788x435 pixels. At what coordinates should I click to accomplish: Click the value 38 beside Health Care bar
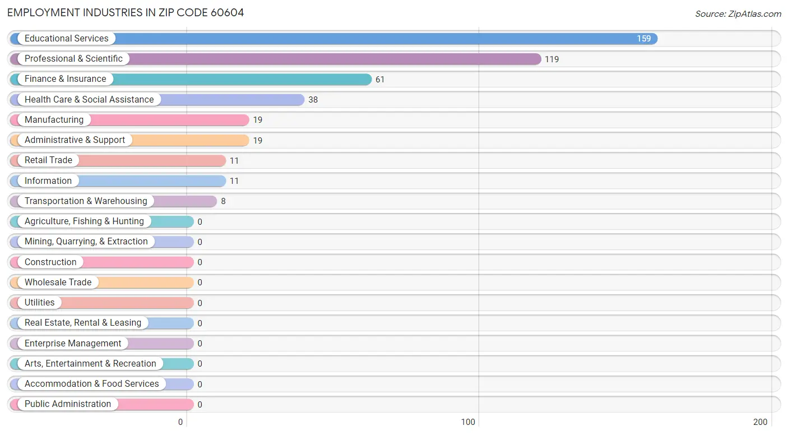pyautogui.click(x=313, y=100)
